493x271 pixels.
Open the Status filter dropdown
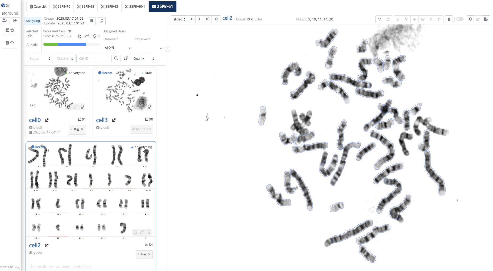pyautogui.click(x=40, y=59)
